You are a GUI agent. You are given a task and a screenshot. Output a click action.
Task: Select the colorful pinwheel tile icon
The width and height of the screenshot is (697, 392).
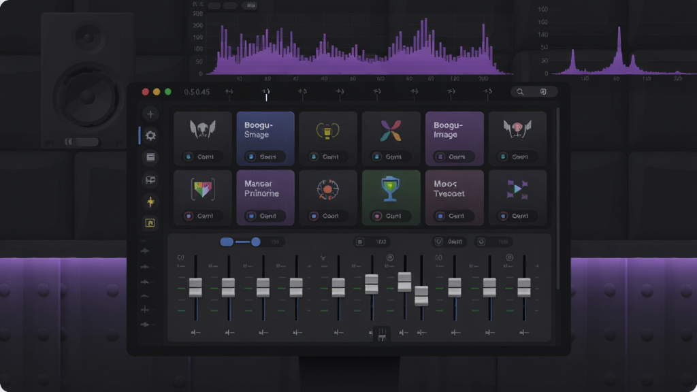tap(391, 131)
